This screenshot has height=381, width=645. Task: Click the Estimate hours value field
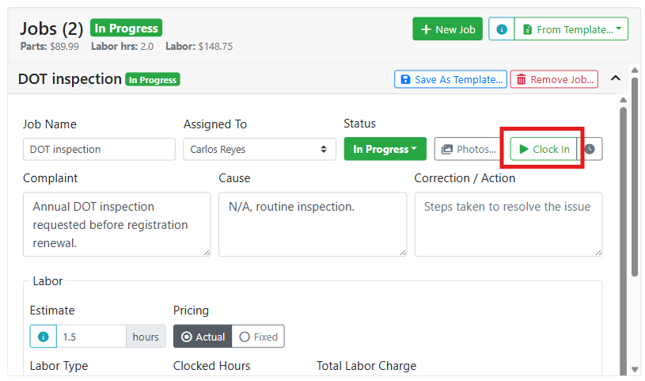(91, 337)
